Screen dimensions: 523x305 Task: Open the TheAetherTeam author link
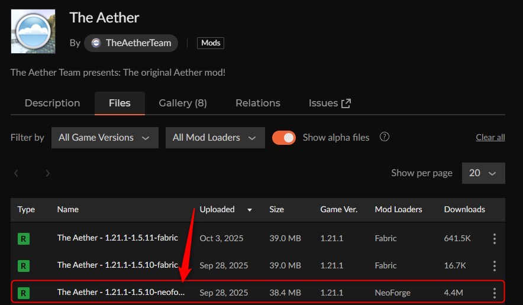pyautogui.click(x=131, y=43)
